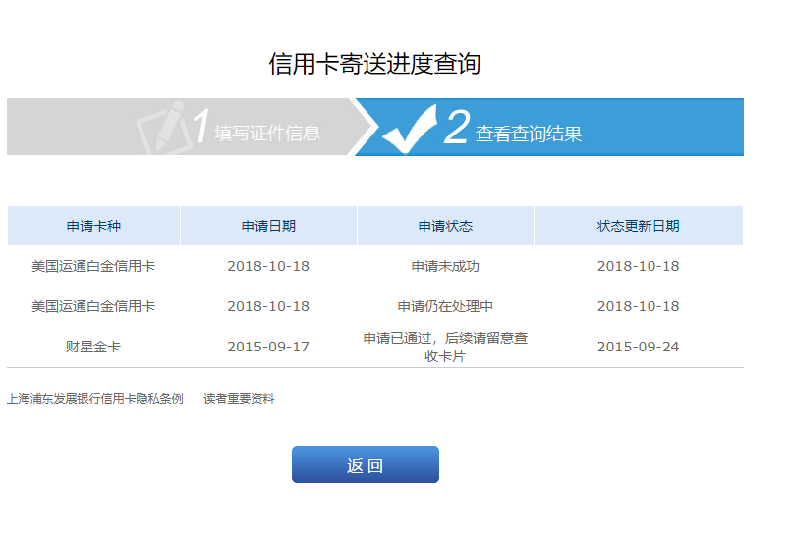Click status update date 2015-09-24
791x539 pixels.
[x=638, y=347]
